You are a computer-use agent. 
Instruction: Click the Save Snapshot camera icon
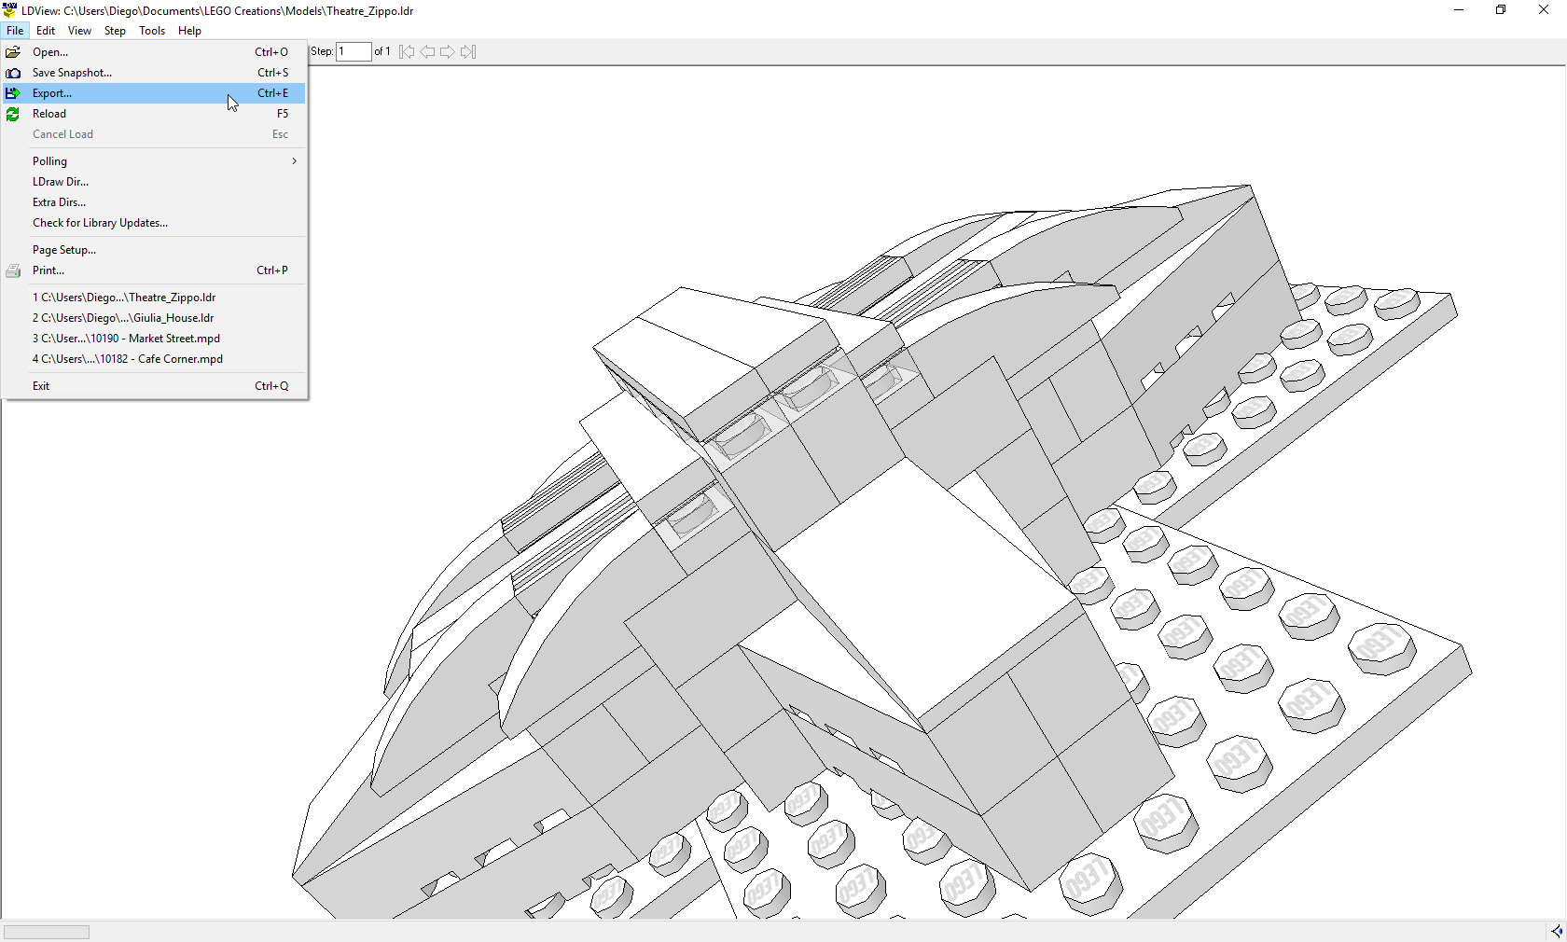tap(13, 73)
